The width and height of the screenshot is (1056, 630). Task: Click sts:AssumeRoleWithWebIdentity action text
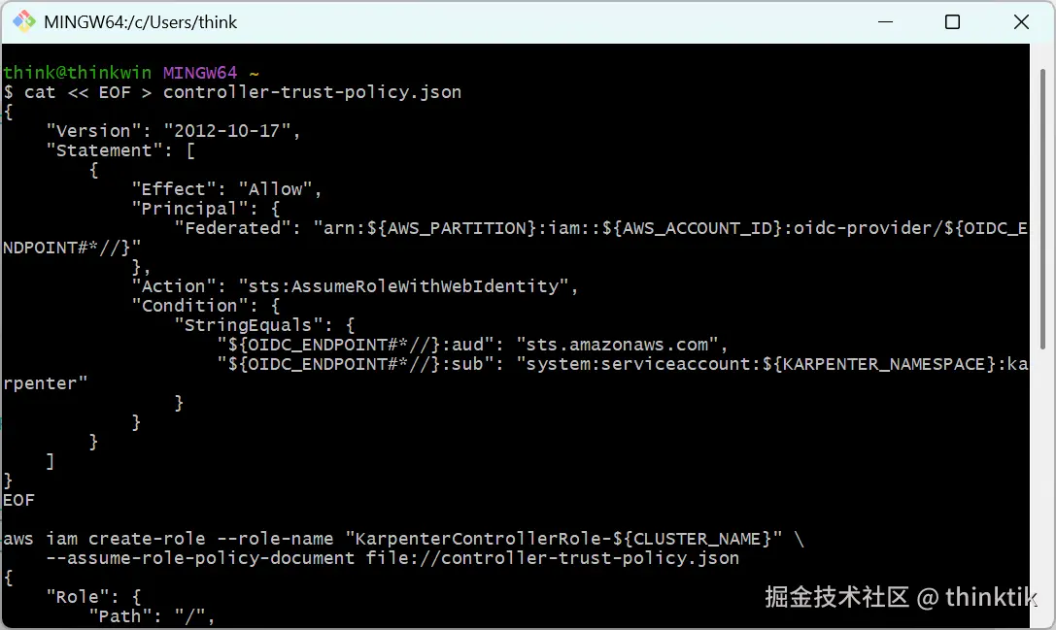[x=404, y=286]
